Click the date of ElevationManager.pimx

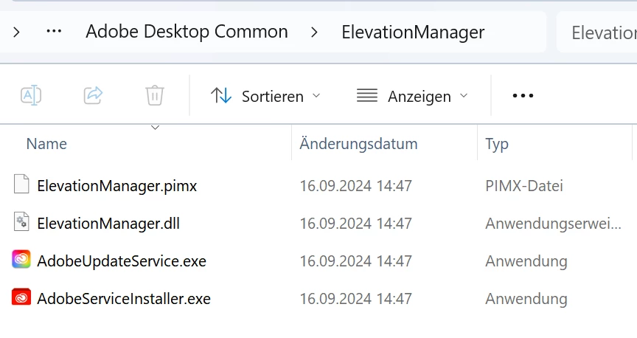pyautogui.click(x=356, y=186)
